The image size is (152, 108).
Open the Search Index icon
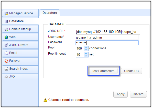(x=6, y=69)
